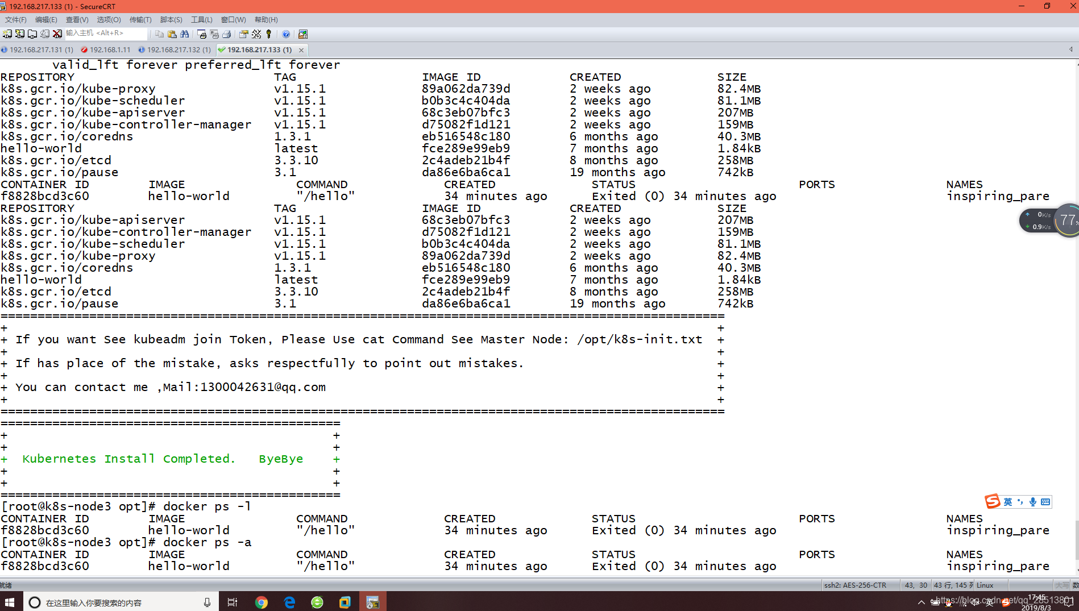The height and width of the screenshot is (611, 1079).
Task: Toggle Sogou 英 language mode
Action: tap(1008, 502)
